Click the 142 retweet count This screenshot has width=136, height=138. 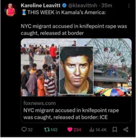[x=54, y=130]
